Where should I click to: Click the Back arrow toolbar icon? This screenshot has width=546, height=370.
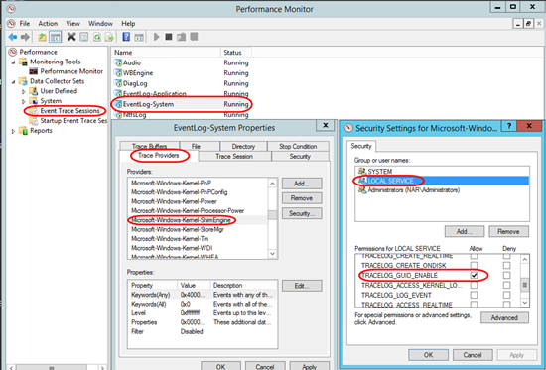click(13, 37)
